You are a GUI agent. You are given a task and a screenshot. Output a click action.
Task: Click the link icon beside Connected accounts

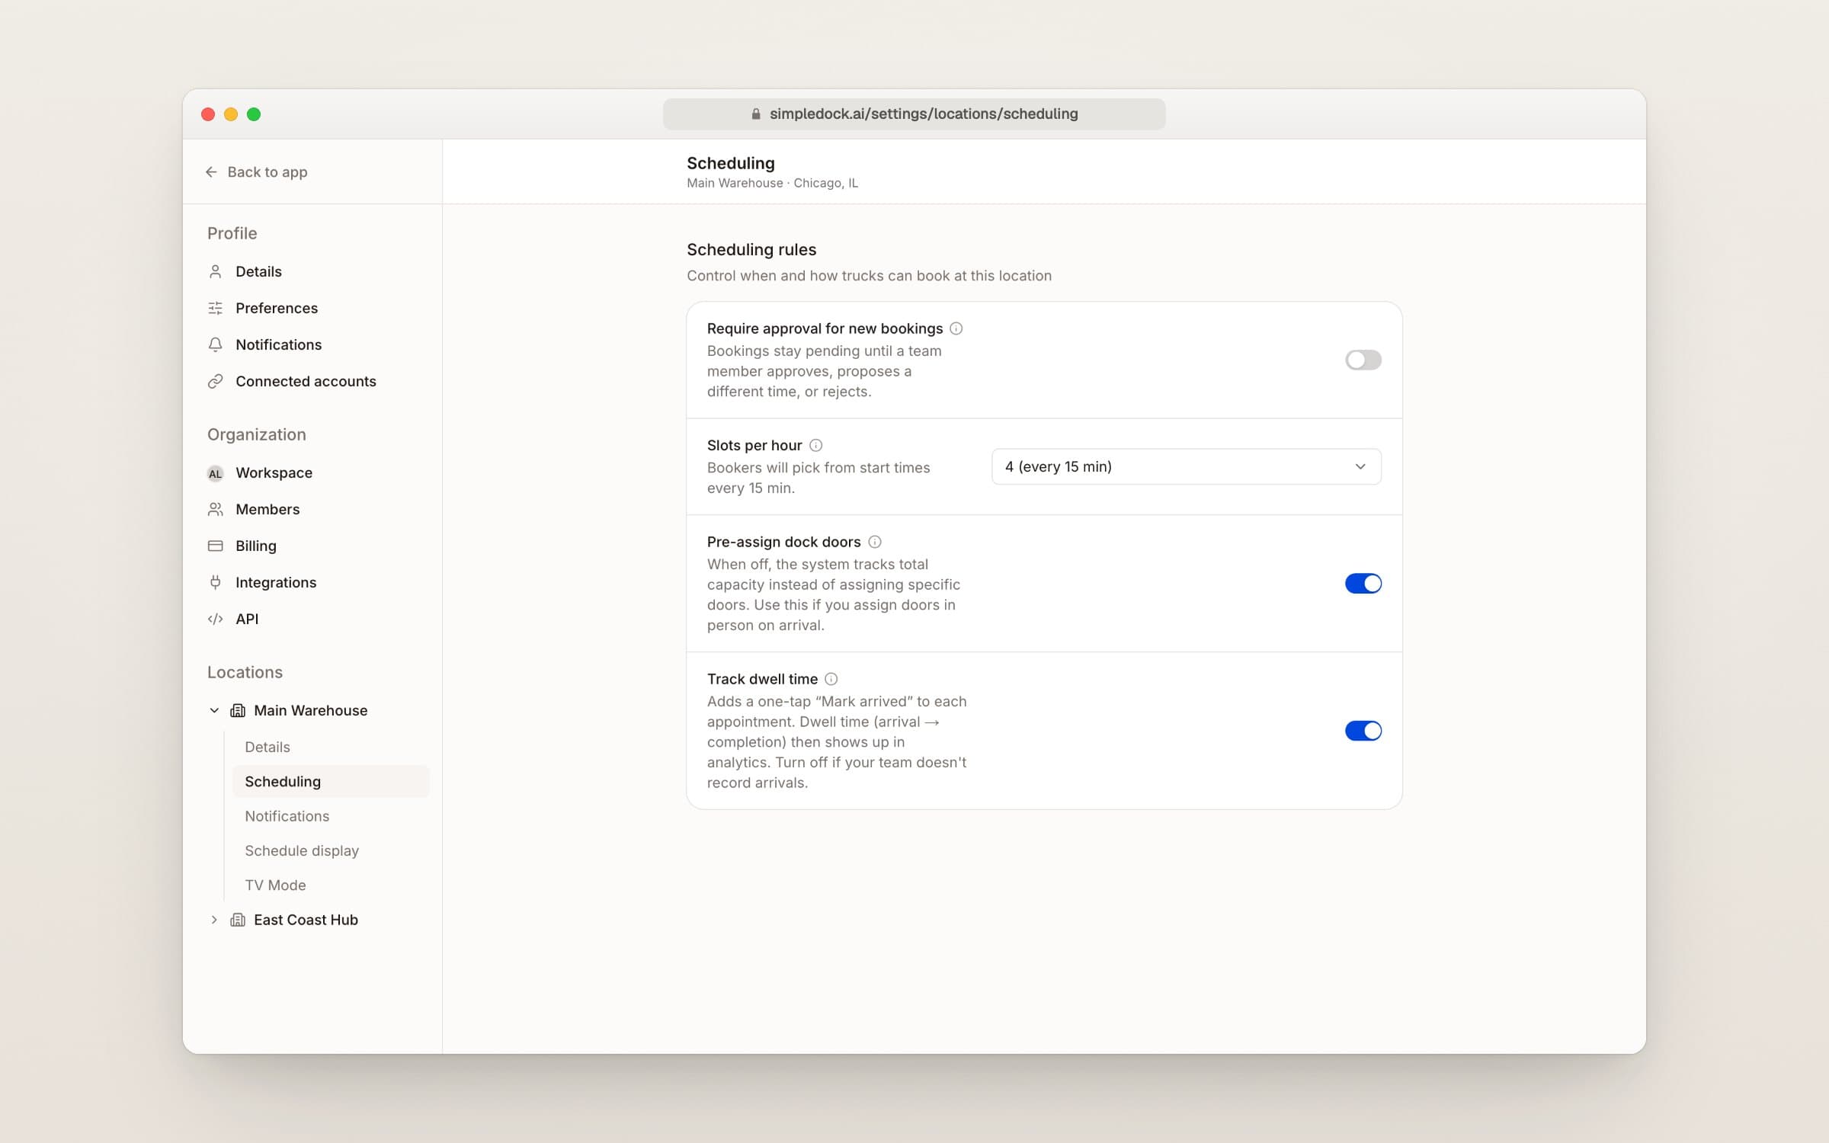pos(216,381)
